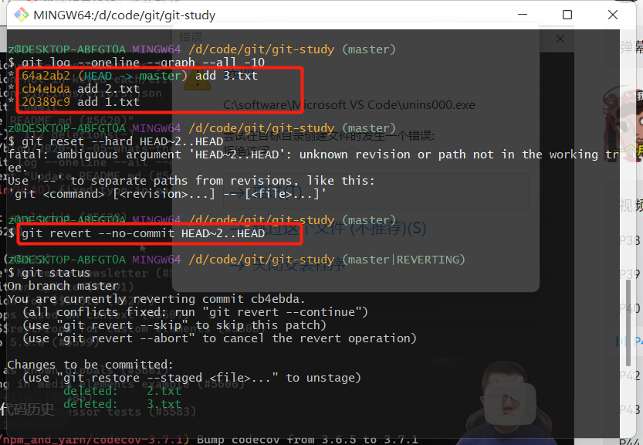Click the maximize button of the terminal window
The height and width of the screenshot is (445, 643).
[x=567, y=15]
